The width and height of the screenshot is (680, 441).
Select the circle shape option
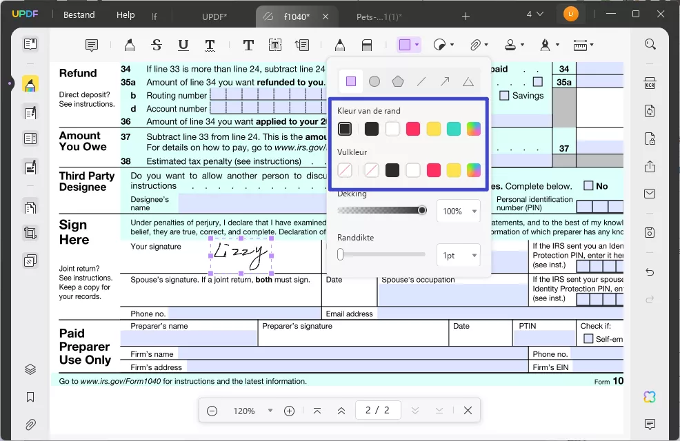[x=374, y=81]
